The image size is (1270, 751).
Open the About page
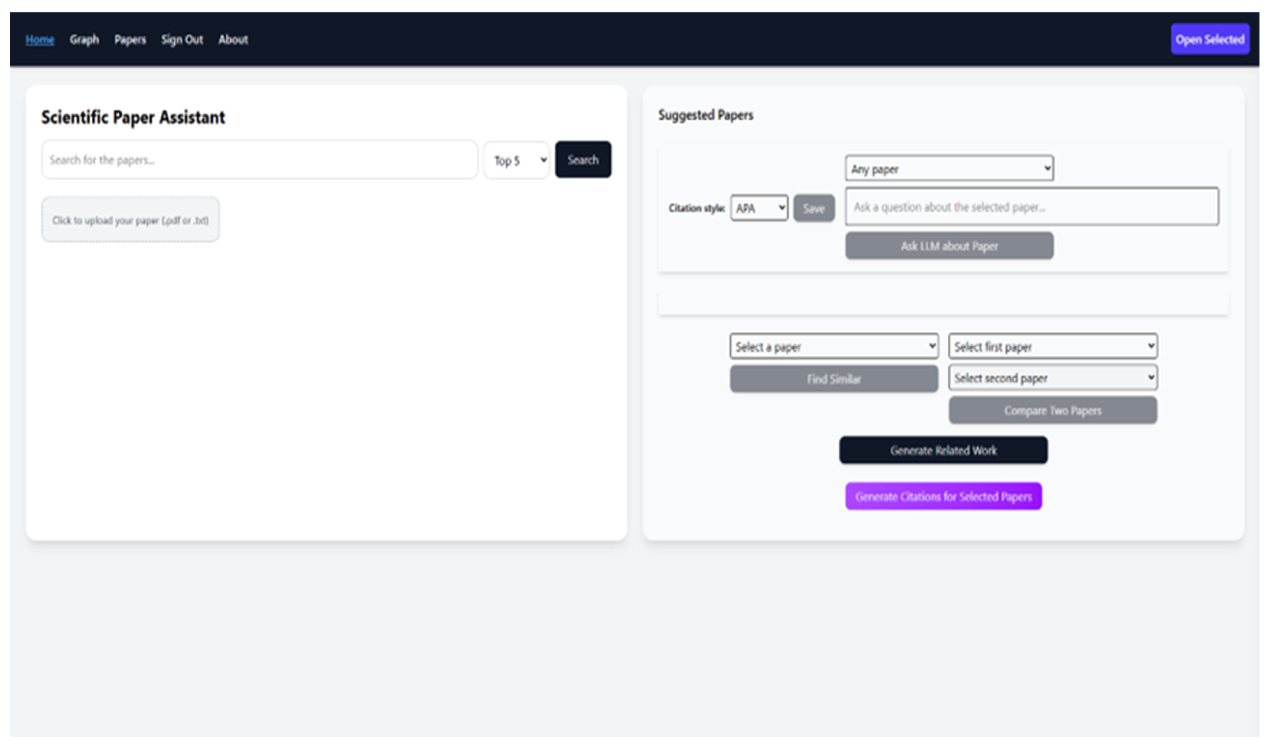point(233,39)
